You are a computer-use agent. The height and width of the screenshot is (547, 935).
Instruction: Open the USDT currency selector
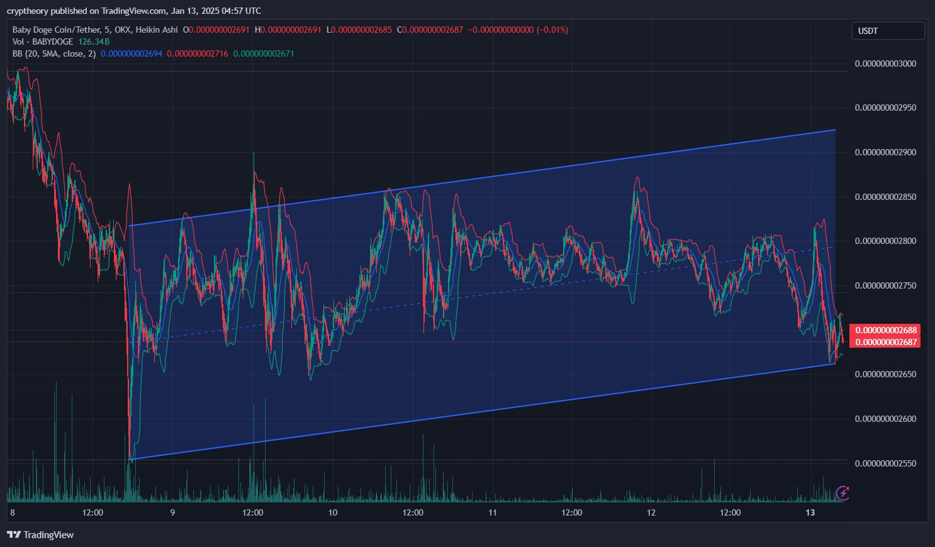(888, 31)
